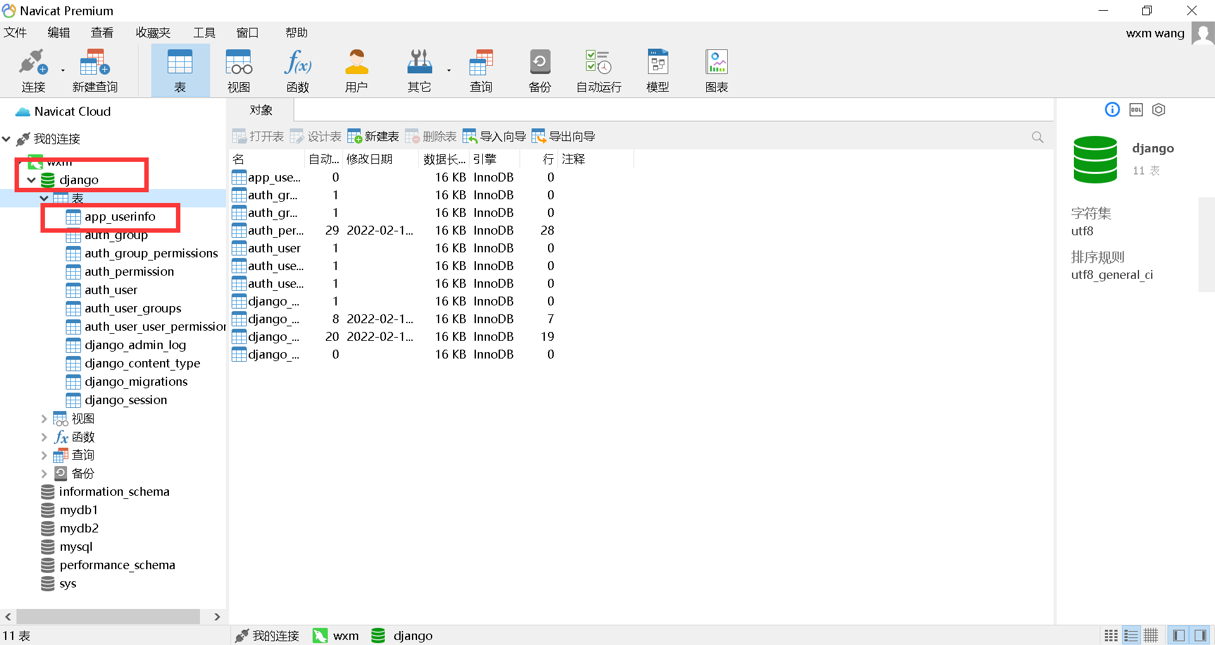Click the DDL icon in the right panel

coord(1135,109)
